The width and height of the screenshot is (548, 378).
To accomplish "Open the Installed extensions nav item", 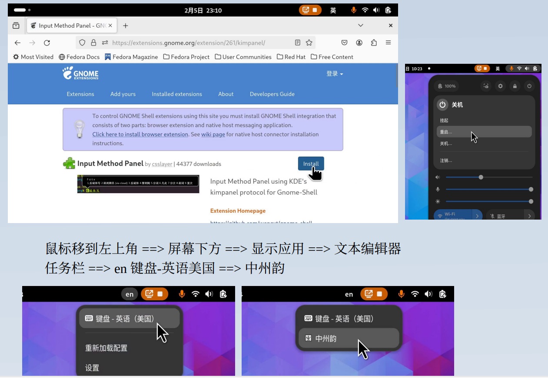I will coord(177,94).
